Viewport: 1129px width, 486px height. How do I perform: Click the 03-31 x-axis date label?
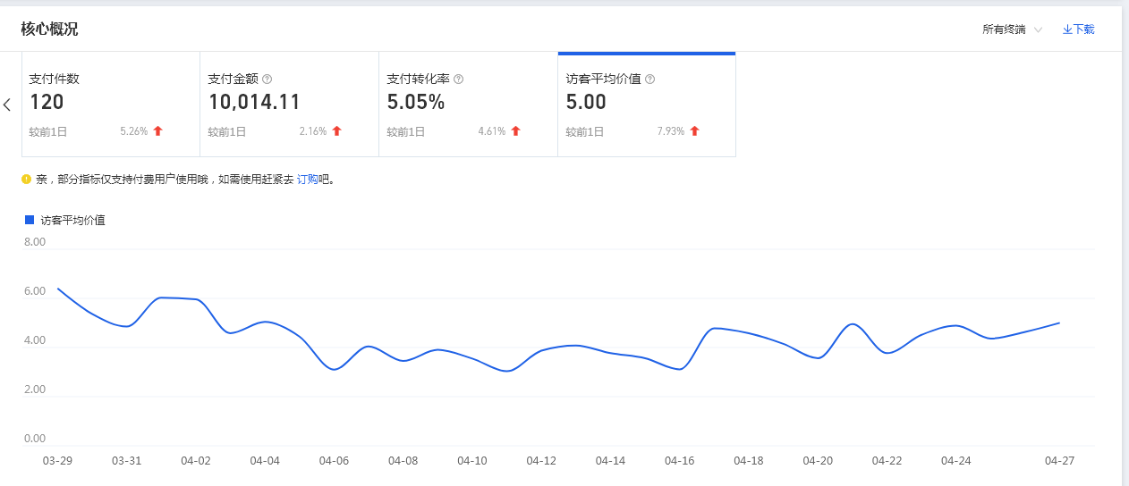(x=126, y=461)
